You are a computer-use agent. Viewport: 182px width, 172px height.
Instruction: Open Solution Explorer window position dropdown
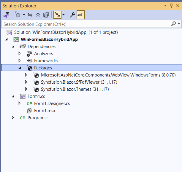coord(165,5)
